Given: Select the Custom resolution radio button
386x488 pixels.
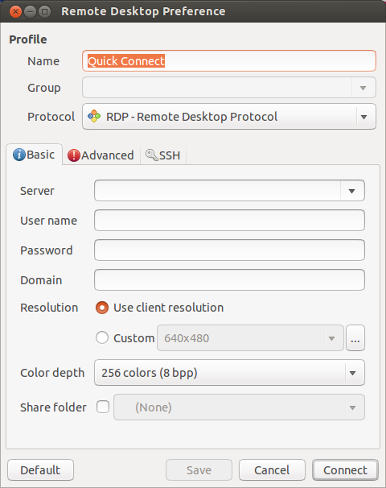Looking at the screenshot, I should 102,337.
